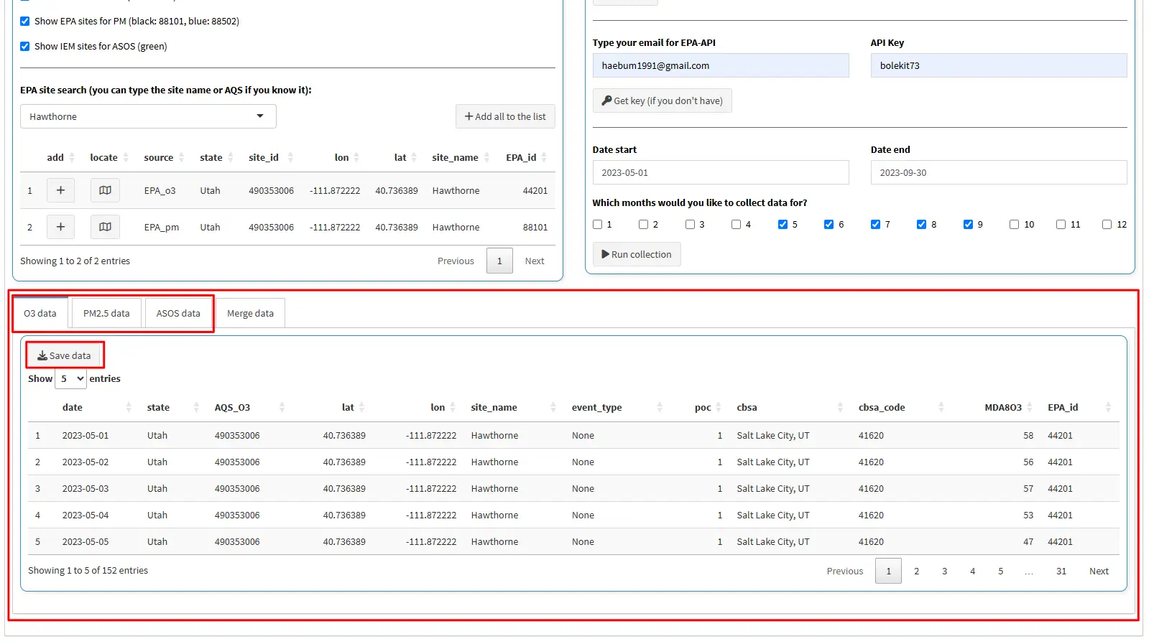Go to page 31 of results
Image resolution: width=1154 pixels, height=644 pixels.
1061,571
